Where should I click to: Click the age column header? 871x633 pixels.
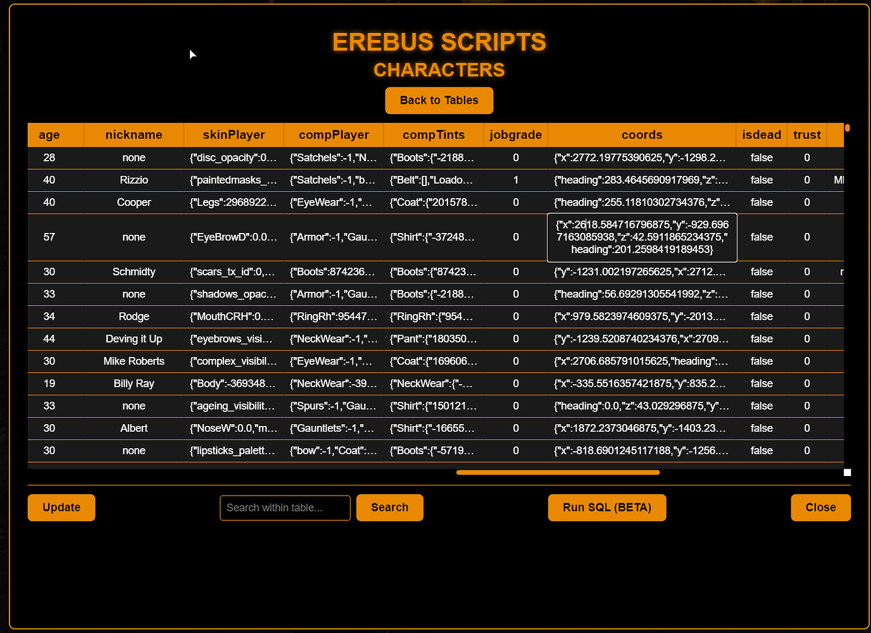pyautogui.click(x=49, y=134)
